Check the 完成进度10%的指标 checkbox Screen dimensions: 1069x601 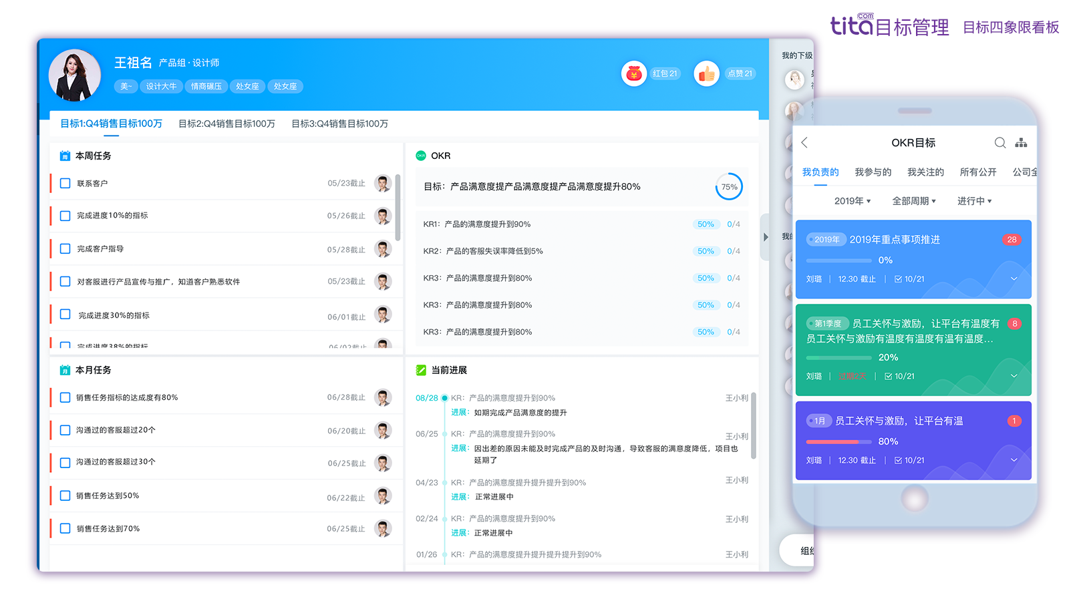tap(65, 216)
